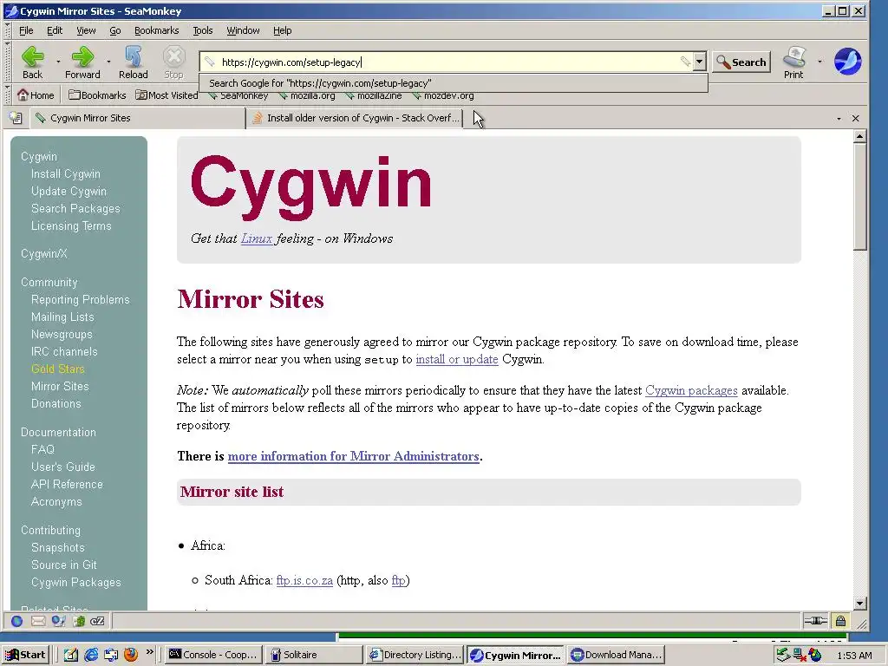Image resolution: width=888 pixels, height=666 pixels.
Task: Open the Window menu
Action: point(243,30)
